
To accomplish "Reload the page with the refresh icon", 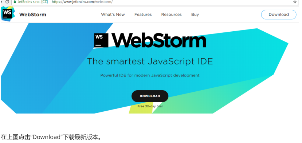I will (x=7, y=2).
